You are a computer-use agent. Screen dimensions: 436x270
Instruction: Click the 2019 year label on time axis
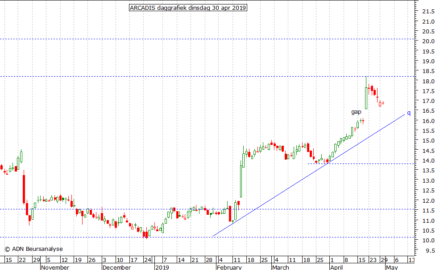click(162, 267)
